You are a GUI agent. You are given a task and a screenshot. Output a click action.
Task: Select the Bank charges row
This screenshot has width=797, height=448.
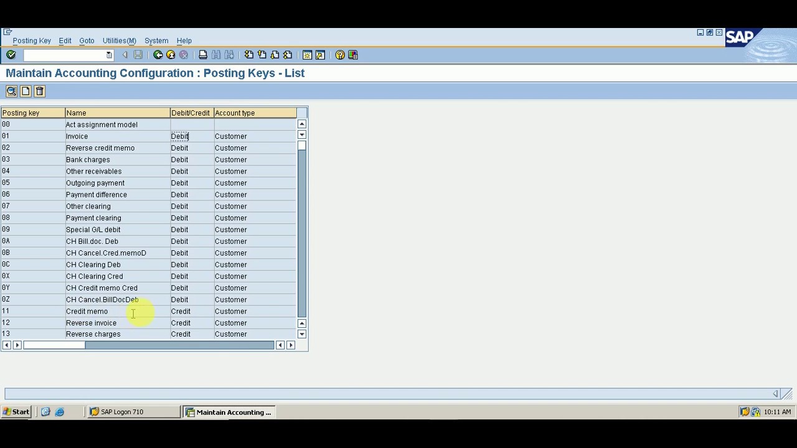[148, 159]
